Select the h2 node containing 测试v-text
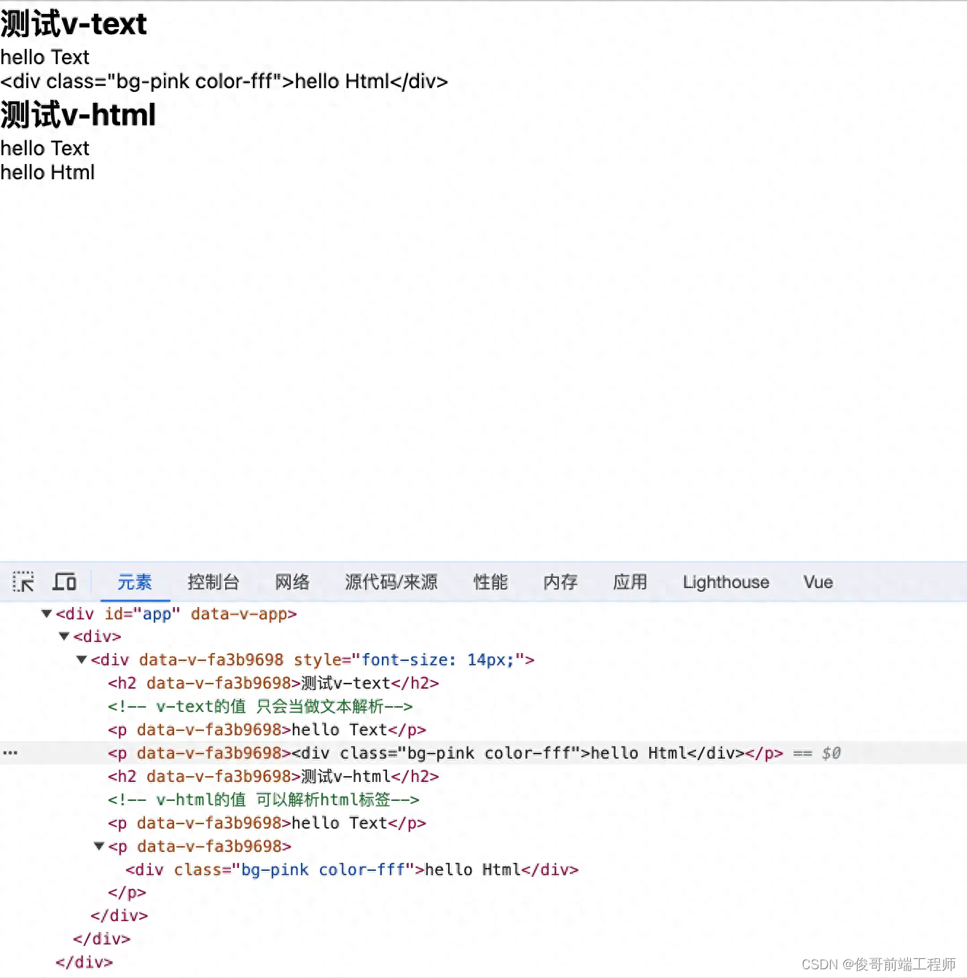 (270, 683)
